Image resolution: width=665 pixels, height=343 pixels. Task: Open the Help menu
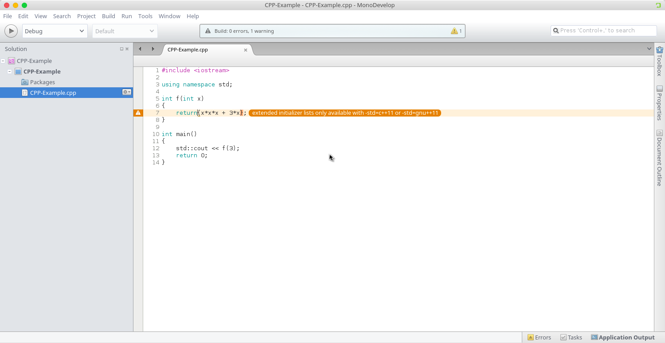click(x=193, y=16)
